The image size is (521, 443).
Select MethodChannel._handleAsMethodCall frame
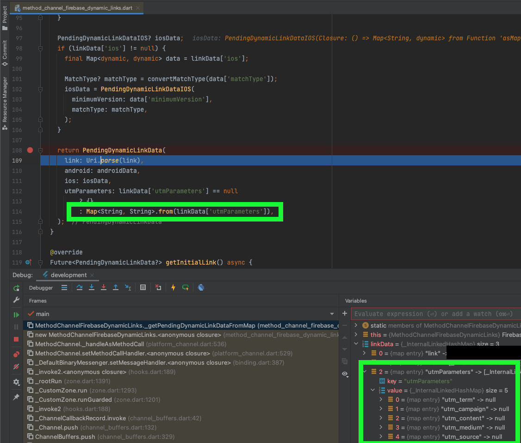pos(181,344)
